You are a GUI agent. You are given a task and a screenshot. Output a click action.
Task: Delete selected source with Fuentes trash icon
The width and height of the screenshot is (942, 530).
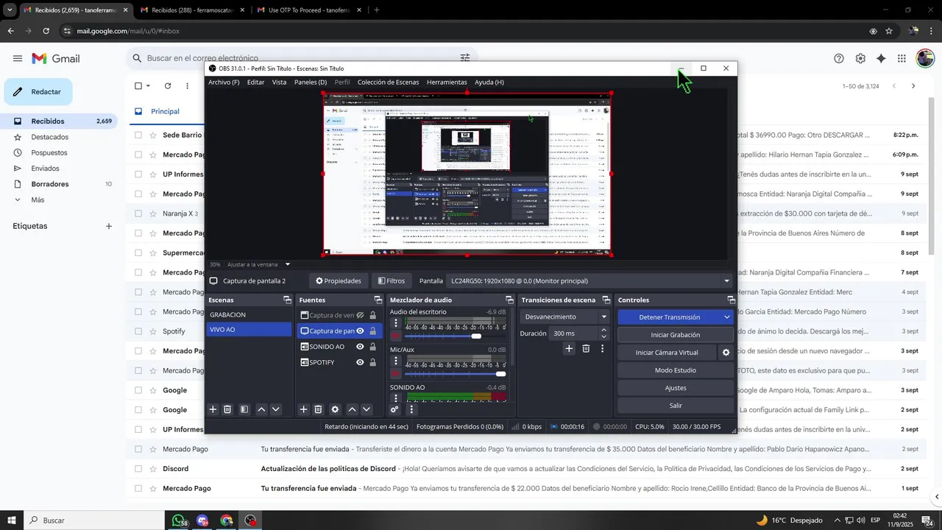(318, 409)
